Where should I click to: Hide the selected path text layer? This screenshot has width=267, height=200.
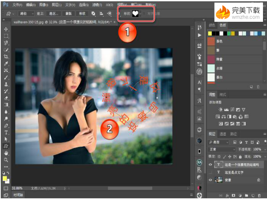coord(210,164)
